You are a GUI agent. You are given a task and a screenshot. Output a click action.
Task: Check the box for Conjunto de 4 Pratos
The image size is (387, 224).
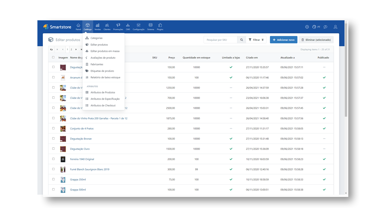[54, 128]
